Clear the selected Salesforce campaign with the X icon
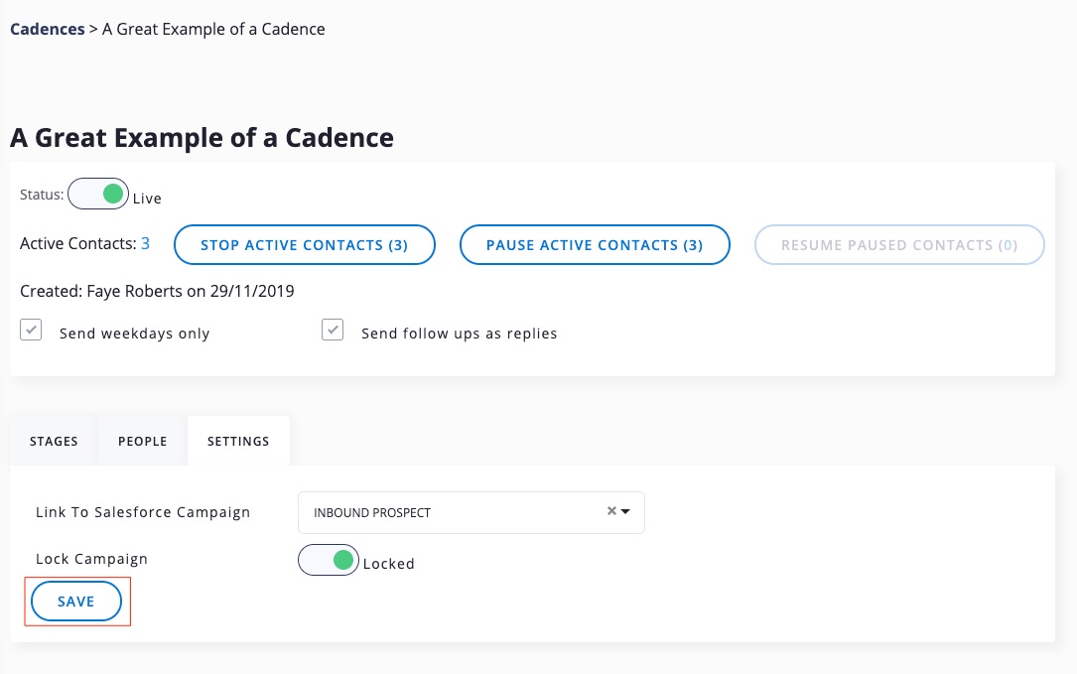The height and width of the screenshot is (674, 1077). (611, 512)
